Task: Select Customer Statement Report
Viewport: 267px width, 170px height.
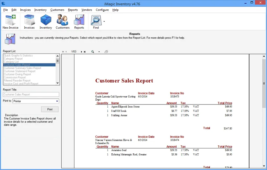Action: pos(29,71)
